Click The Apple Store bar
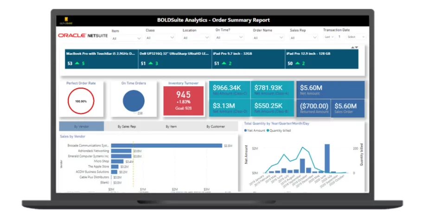The image size is (422, 223). (x=115, y=167)
